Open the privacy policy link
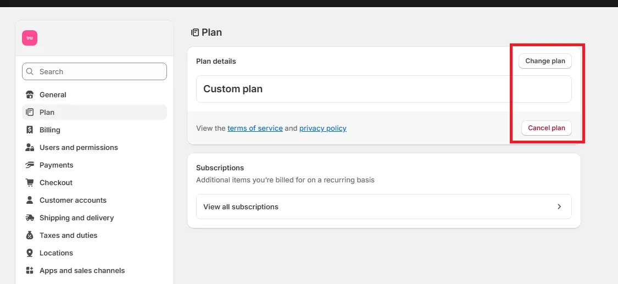618x284 pixels. coord(323,128)
